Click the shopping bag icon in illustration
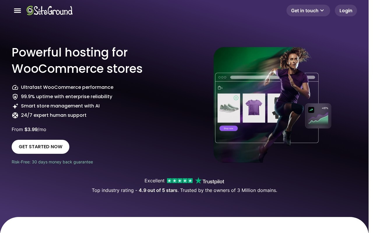The image size is (373, 233). tap(219, 88)
